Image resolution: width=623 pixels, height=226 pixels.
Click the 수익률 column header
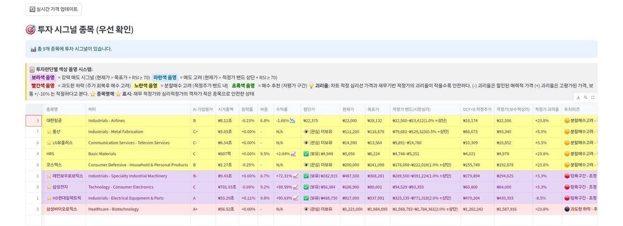click(287, 109)
